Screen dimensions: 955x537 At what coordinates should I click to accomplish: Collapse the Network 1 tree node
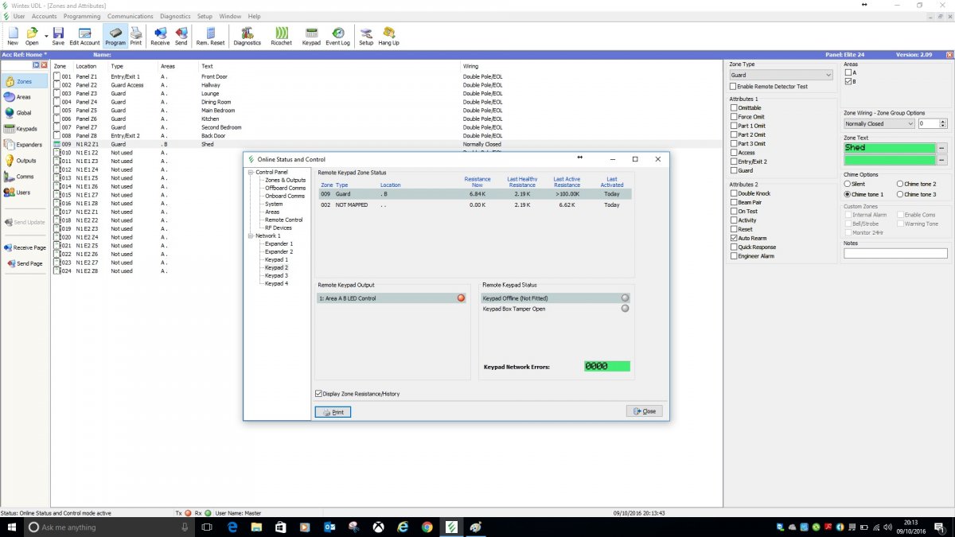click(251, 236)
